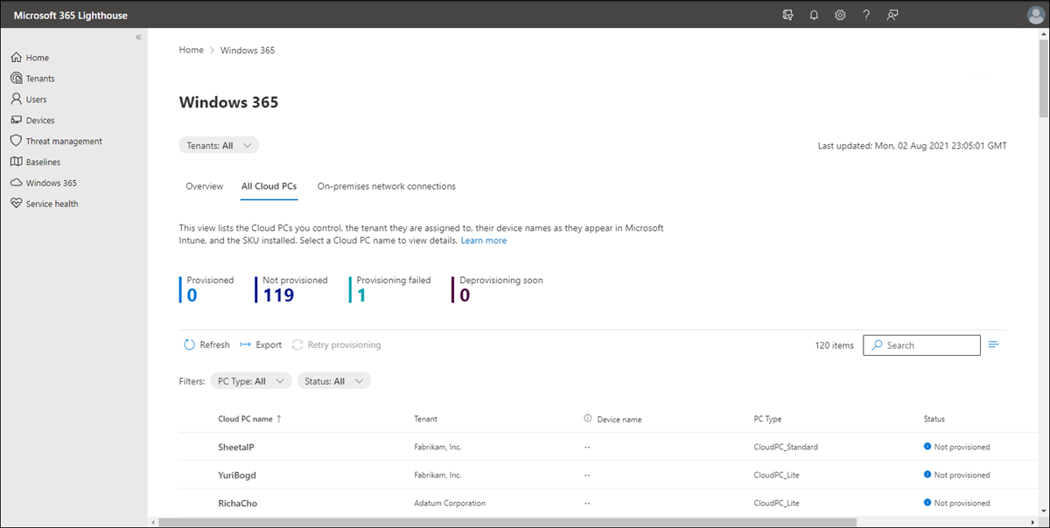Click Adatum Corporation in the RichaCho row
The width and height of the screenshot is (1050, 528).
coord(450,504)
